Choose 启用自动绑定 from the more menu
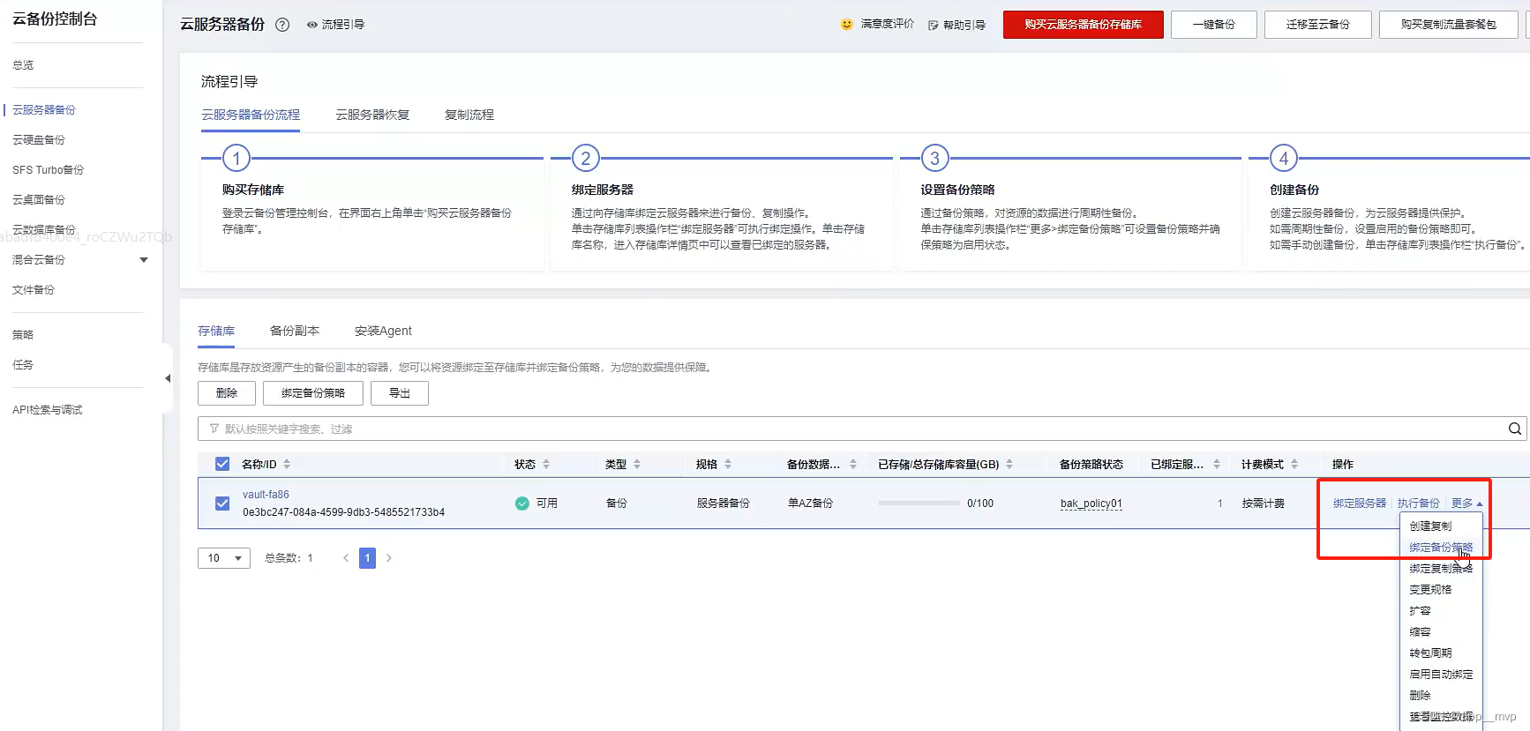The height and width of the screenshot is (731, 1530). click(1441, 675)
